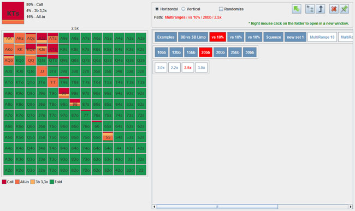Select the T9s cell in the grid
The width and height of the screenshot is (355, 211).
[64, 82]
